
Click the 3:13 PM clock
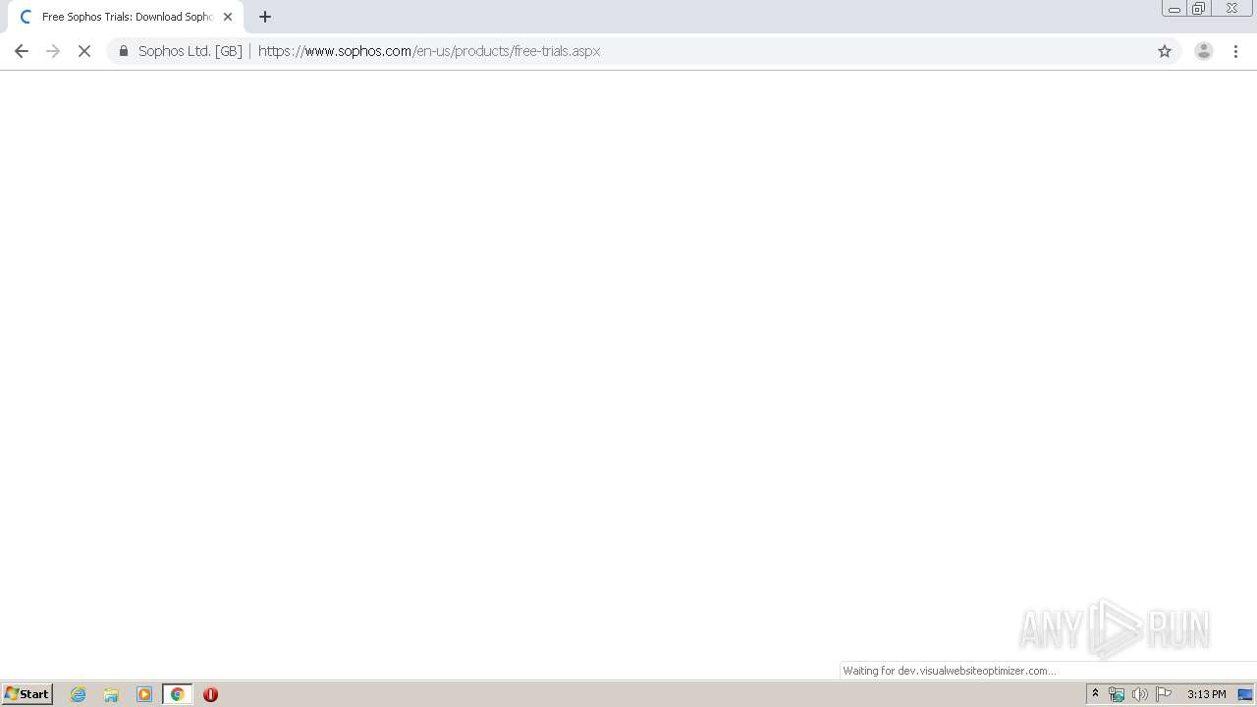tap(1206, 694)
